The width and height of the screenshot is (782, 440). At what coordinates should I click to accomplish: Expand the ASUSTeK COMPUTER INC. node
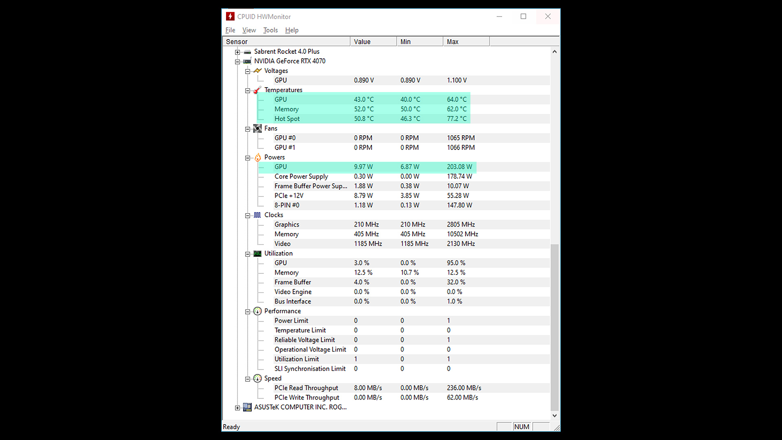point(237,408)
